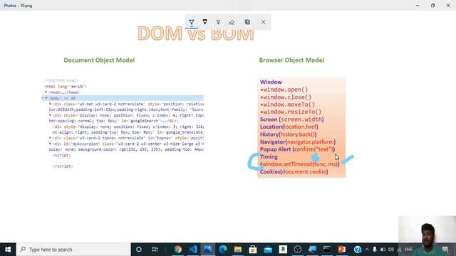Click the Photos app taskbar icon
The height and width of the screenshot is (256, 456).
tap(208, 250)
